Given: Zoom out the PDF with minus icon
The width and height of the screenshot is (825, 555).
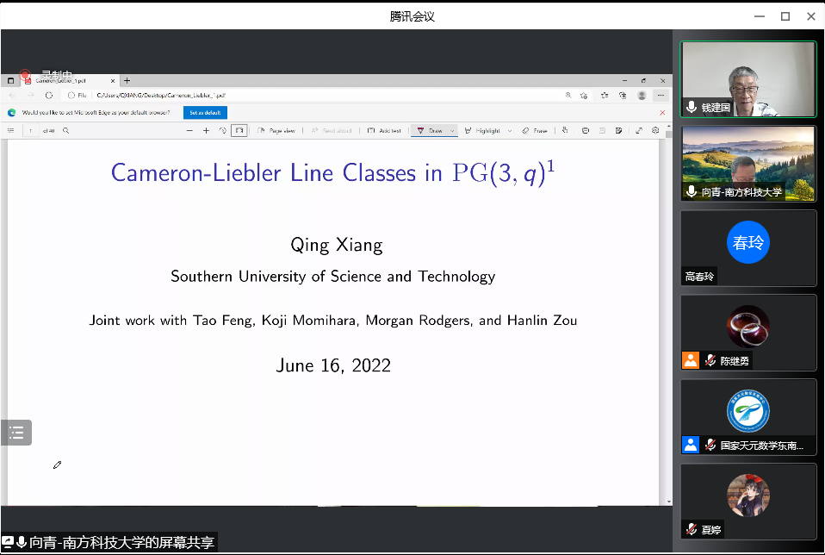Looking at the screenshot, I should coord(189,131).
